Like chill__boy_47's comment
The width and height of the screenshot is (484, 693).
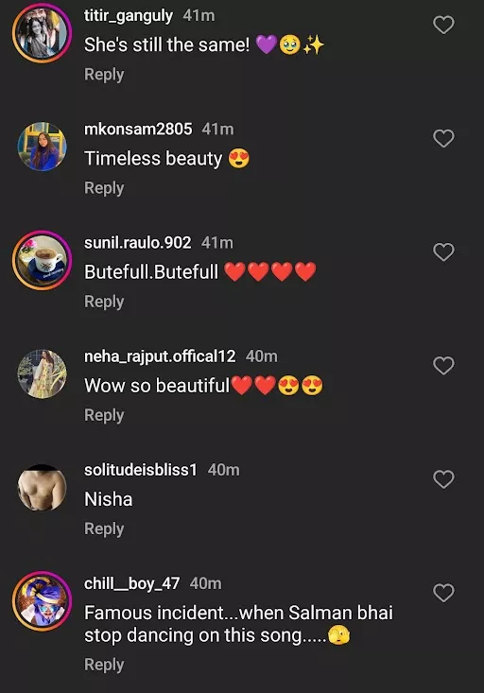[x=443, y=593]
